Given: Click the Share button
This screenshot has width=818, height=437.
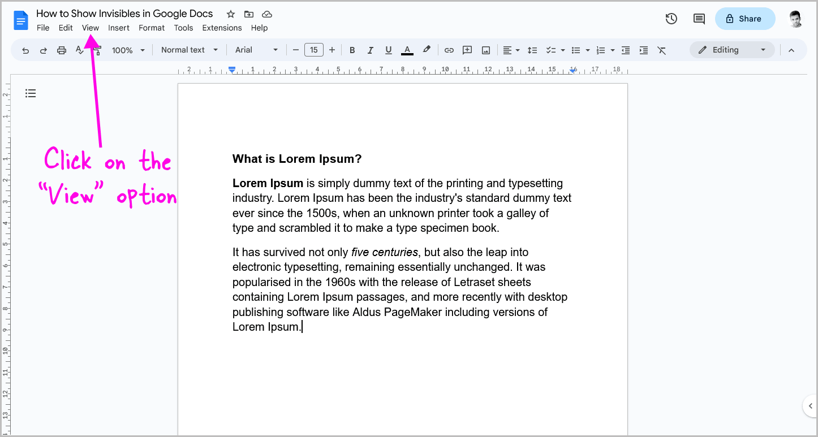Looking at the screenshot, I should pyautogui.click(x=745, y=19).
